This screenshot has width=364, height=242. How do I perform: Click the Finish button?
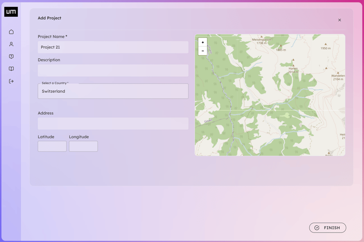(327, 227)
